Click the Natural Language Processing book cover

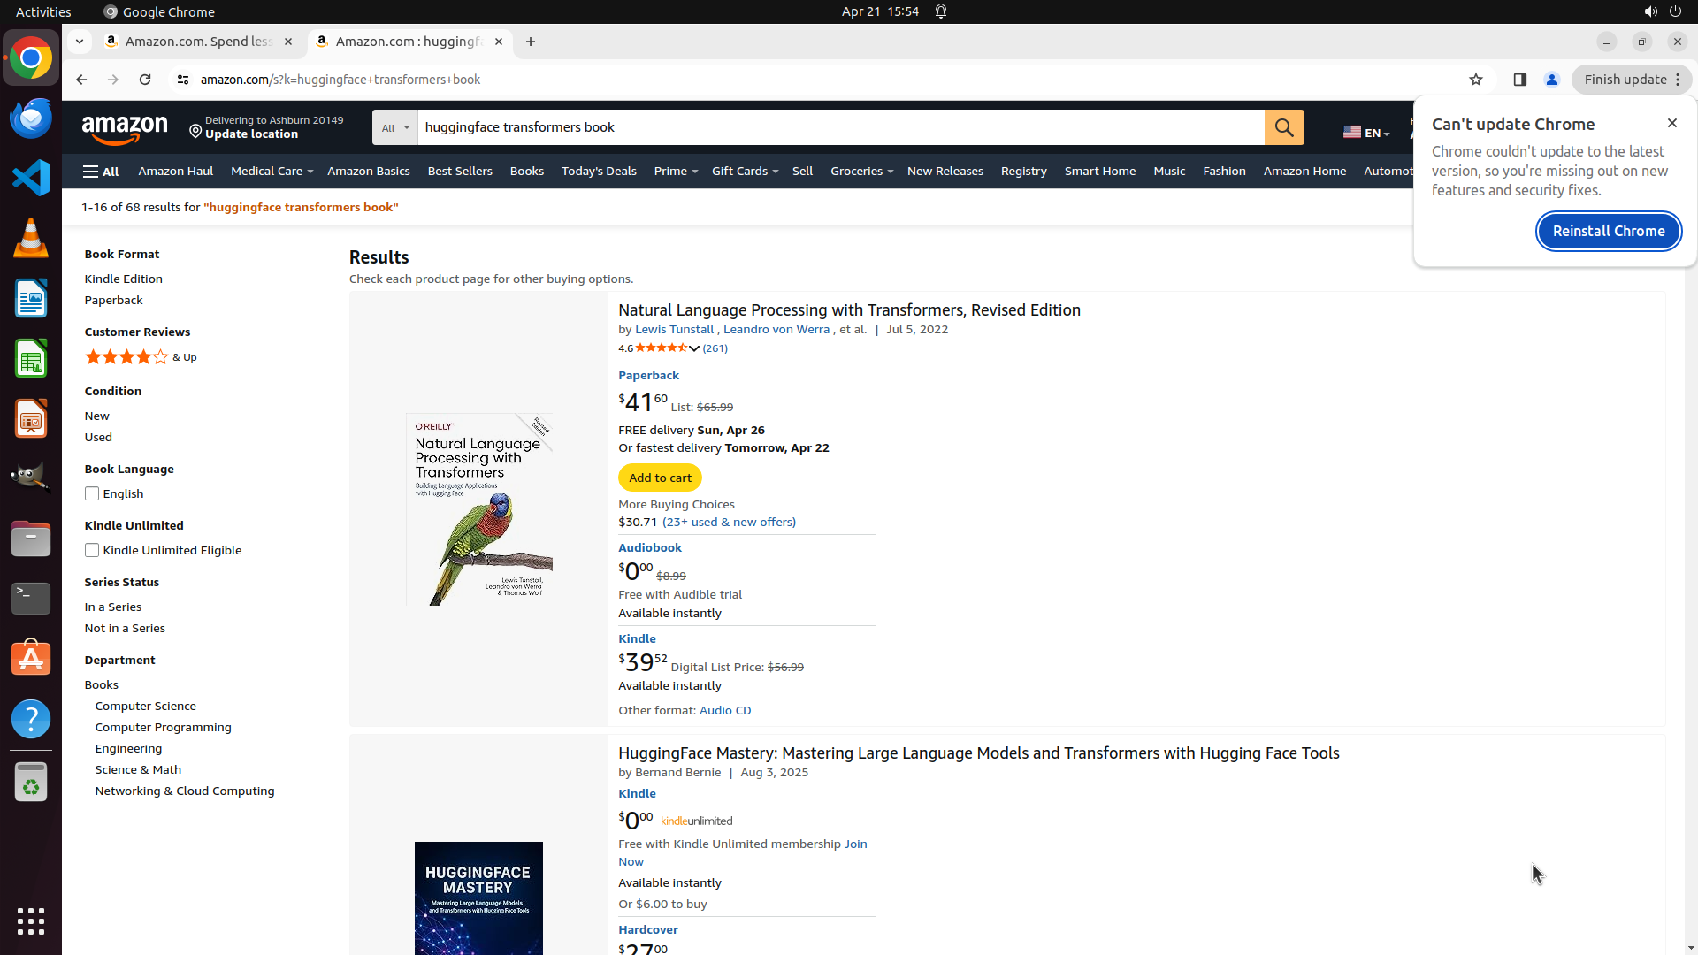(478, 509)
